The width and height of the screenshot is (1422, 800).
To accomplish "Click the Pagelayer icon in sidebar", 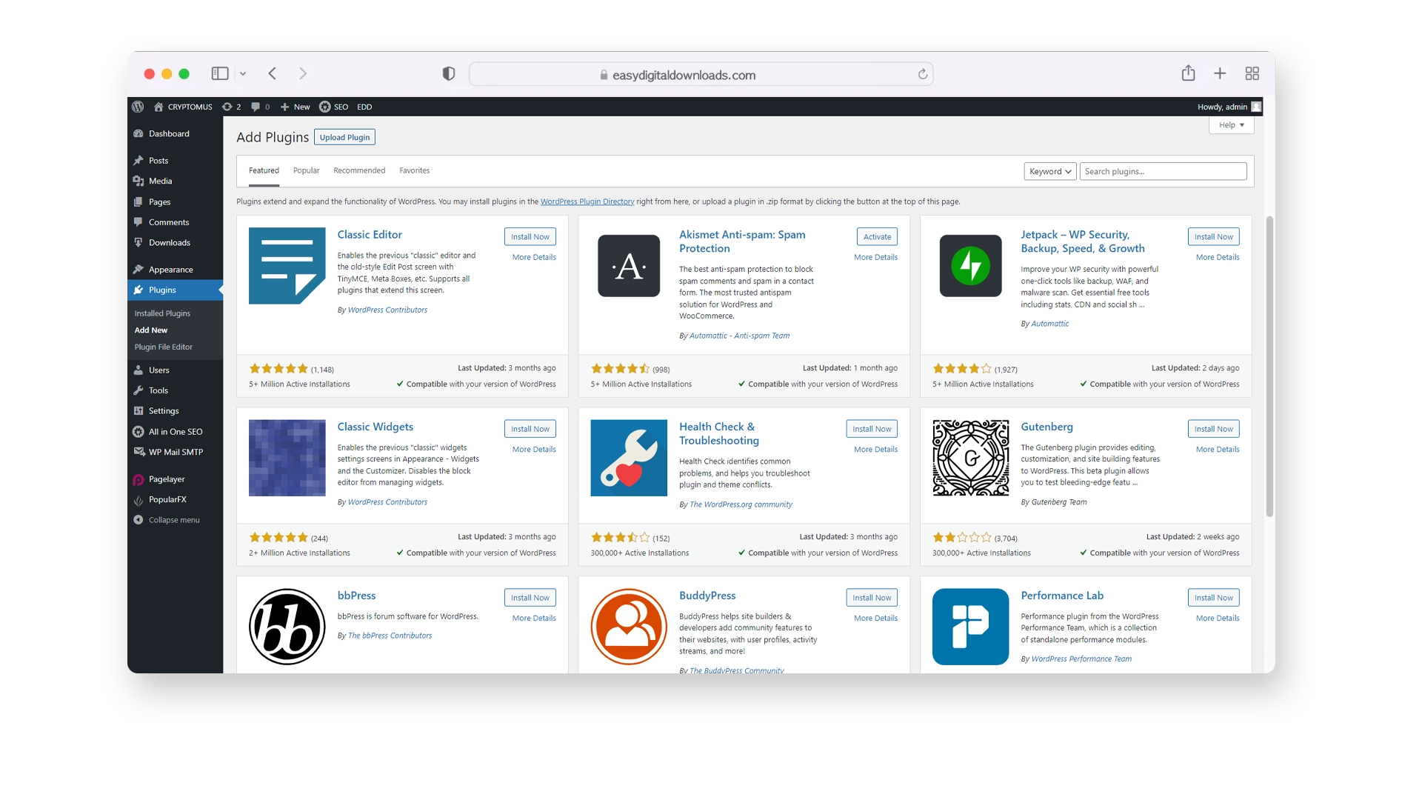I will (138, 479).
